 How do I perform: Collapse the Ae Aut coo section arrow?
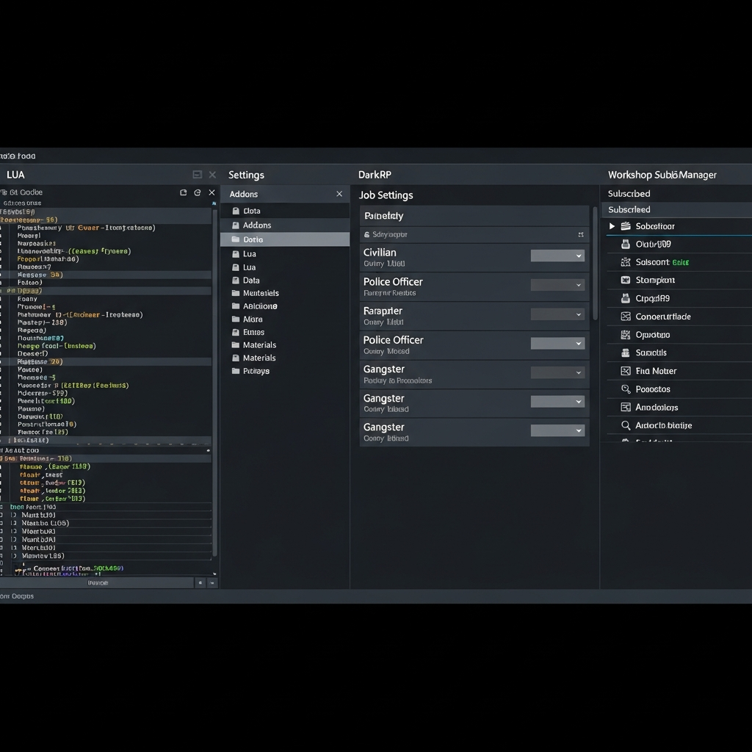tap(208, 450)
